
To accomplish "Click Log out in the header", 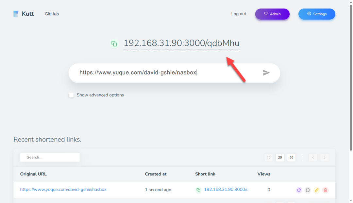I will pyautogui.click(x=239, y=14).
